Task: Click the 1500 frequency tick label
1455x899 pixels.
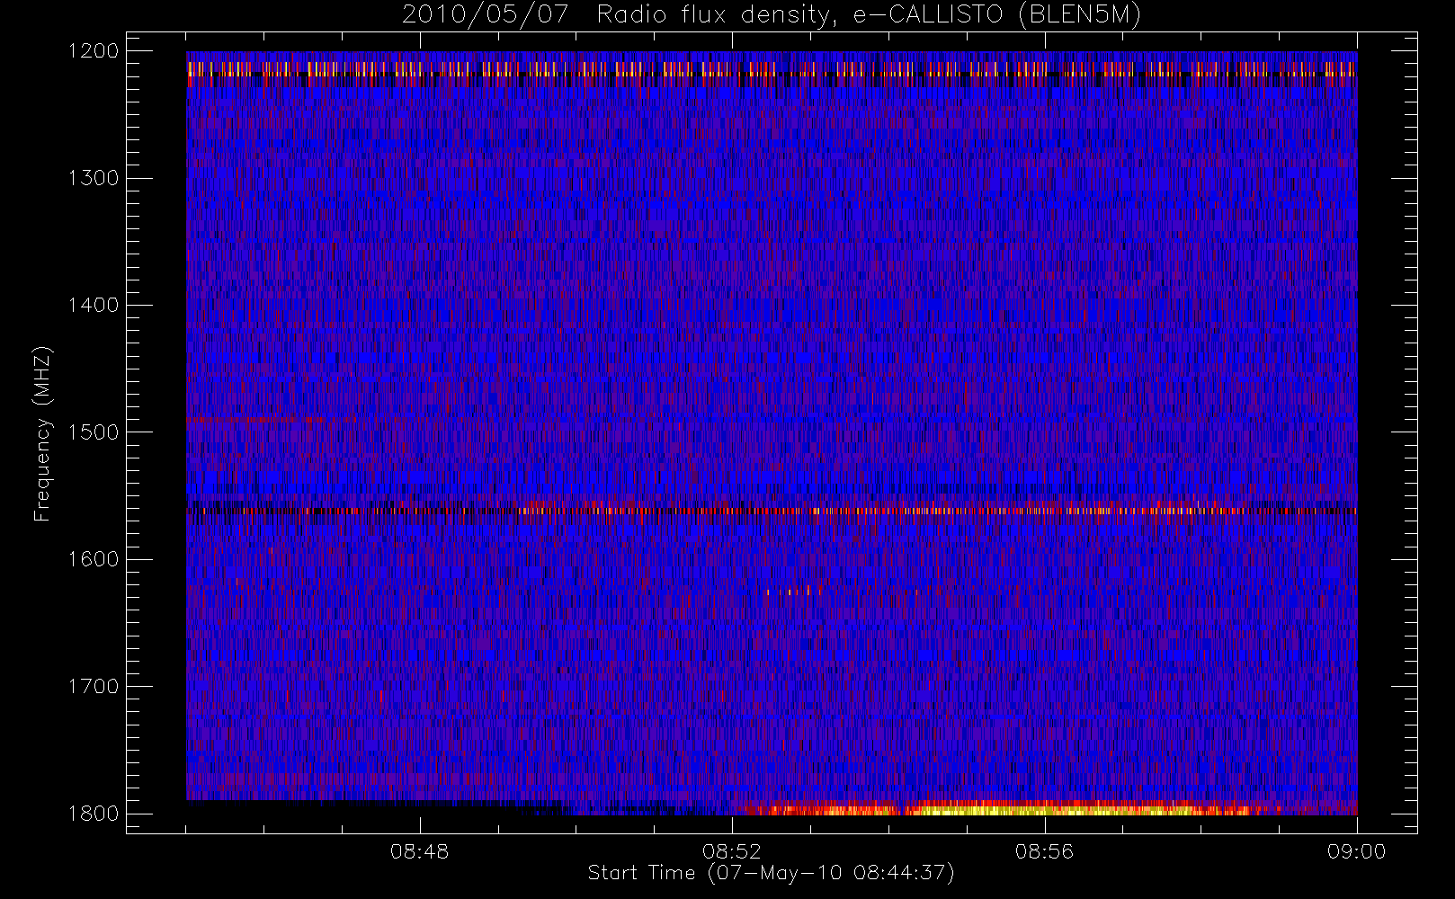Action: tap(94, 432)
